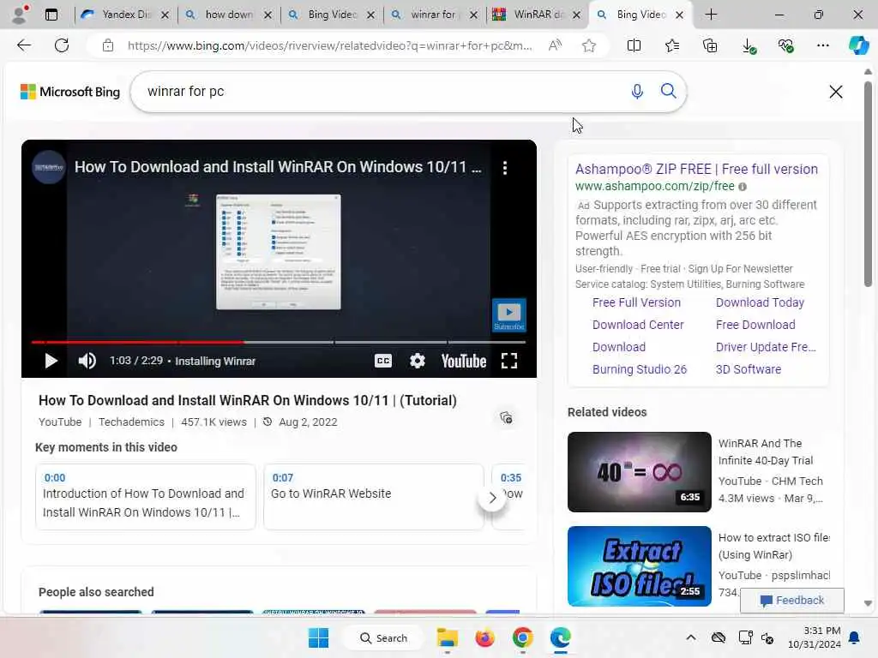Click the Subscribe channel watermark
Image resolution: width=878 pixels, height=658 pixels.
tap(509, 315)
